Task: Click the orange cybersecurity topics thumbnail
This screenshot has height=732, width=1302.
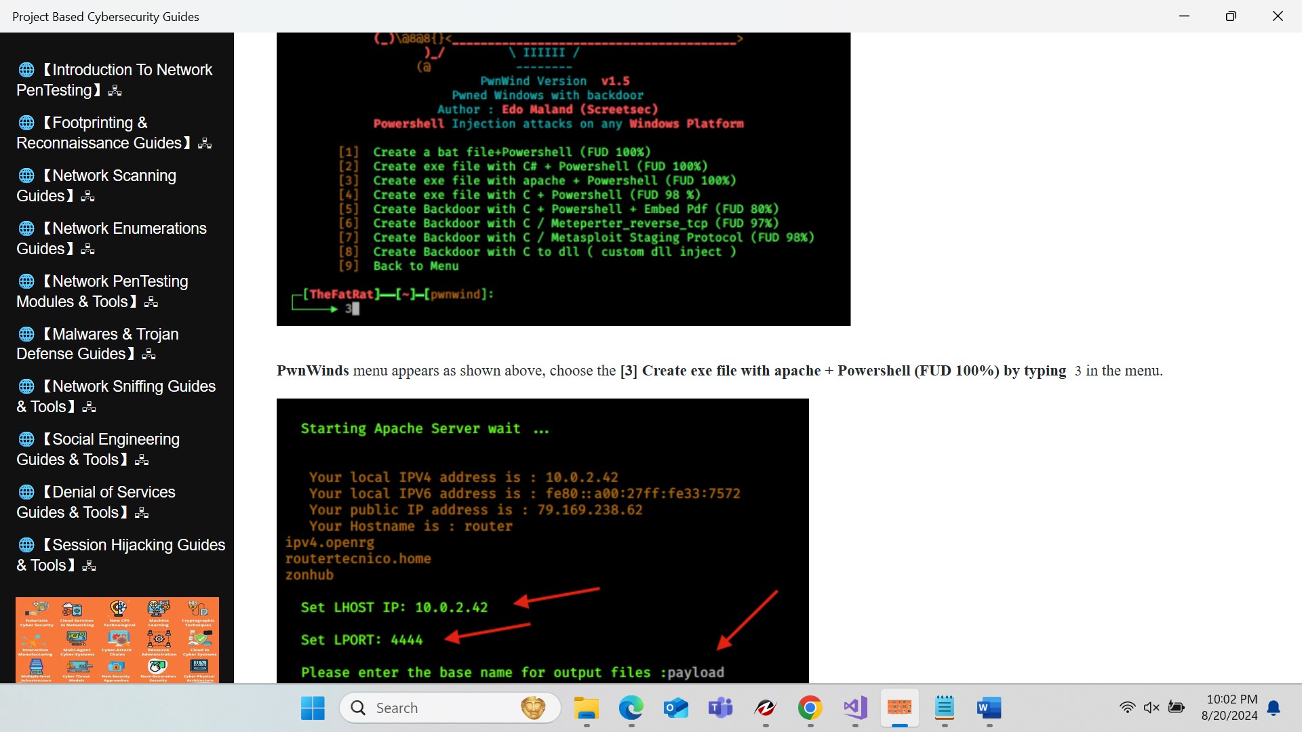Action: pyautogui.click(x=117, y=639)
